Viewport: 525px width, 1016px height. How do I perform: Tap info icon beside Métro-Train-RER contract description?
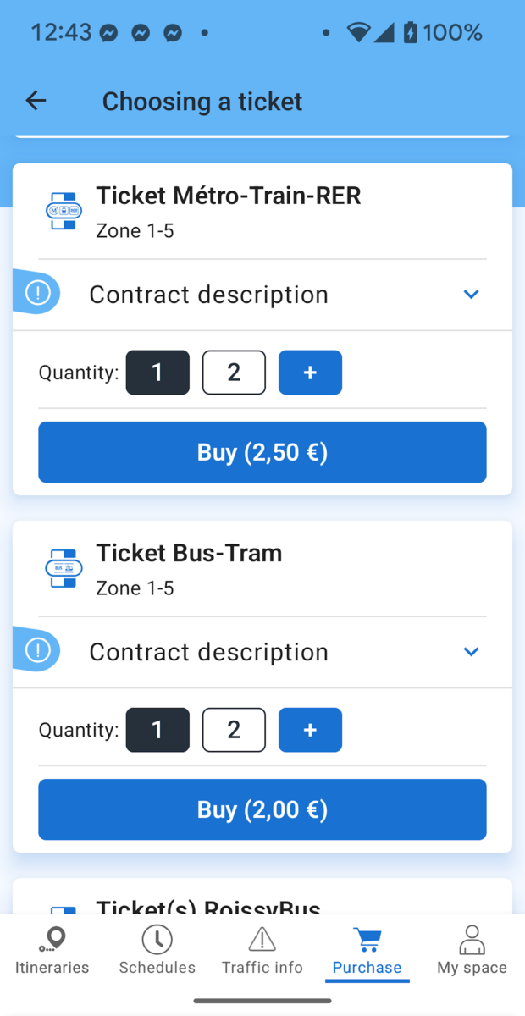coord(38,293)
